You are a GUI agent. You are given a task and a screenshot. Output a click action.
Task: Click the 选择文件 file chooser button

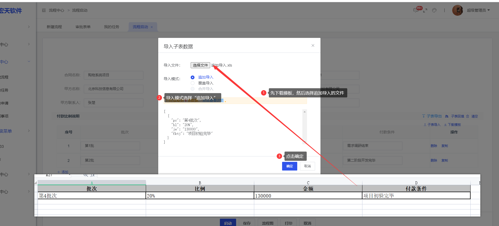click(200, 65)
